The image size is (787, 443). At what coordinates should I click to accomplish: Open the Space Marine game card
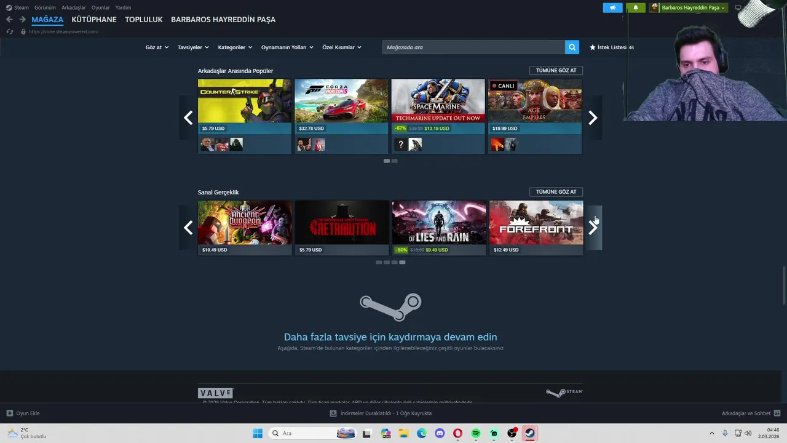438,116
